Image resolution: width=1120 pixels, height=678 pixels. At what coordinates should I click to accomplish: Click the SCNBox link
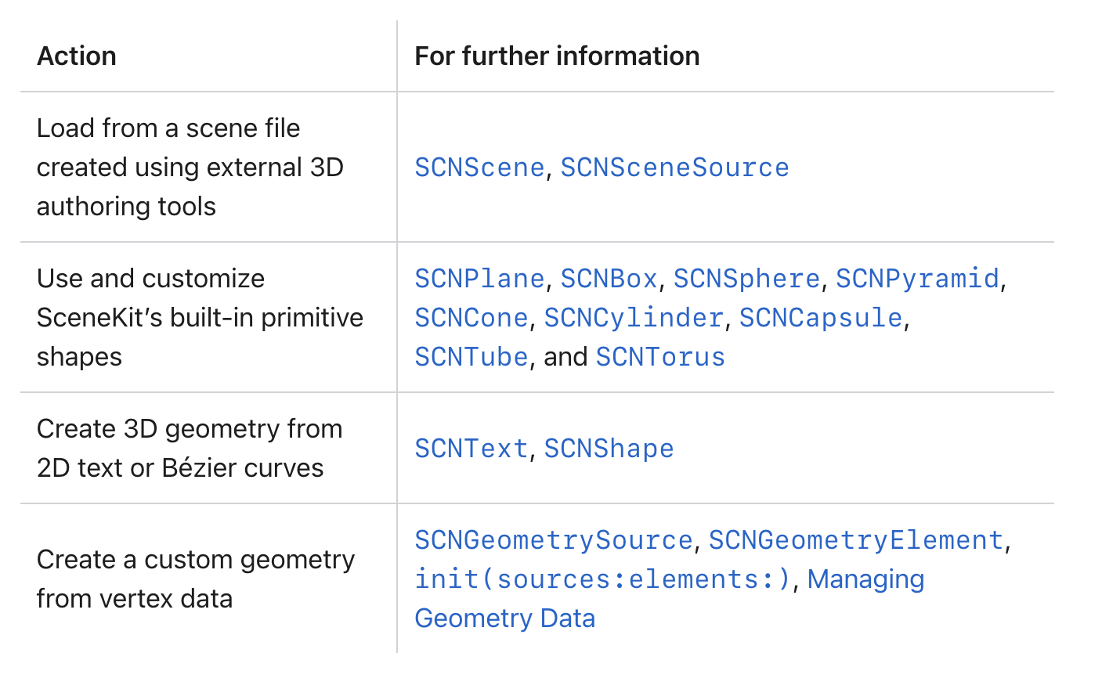tap(609, 279)
